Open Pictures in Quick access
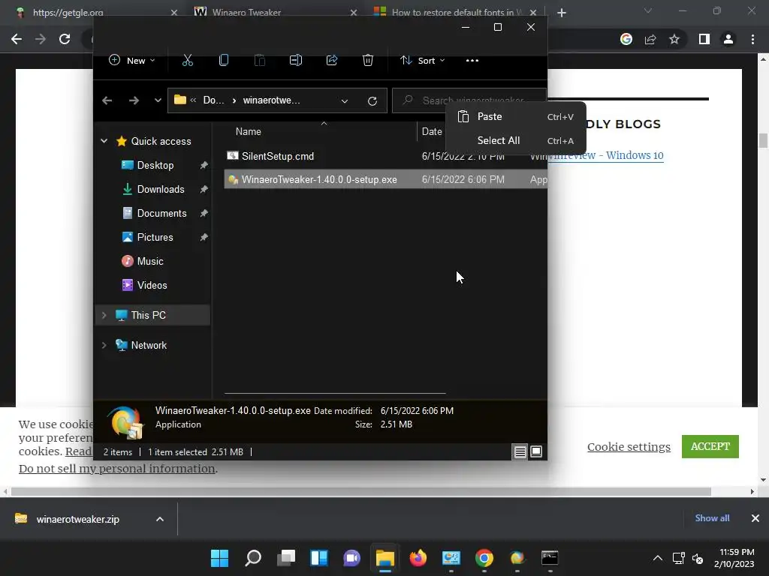 coord(155,237)
